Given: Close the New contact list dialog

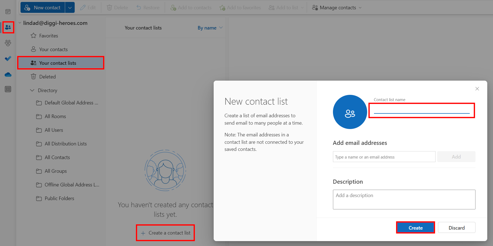Looking at the screenshot, I should click(x=477, y=89).
